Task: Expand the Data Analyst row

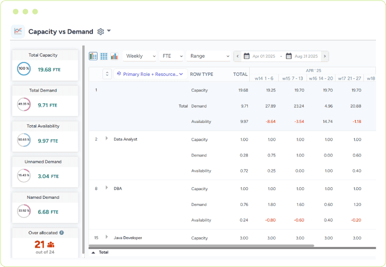Action: (x=106, y=138)
